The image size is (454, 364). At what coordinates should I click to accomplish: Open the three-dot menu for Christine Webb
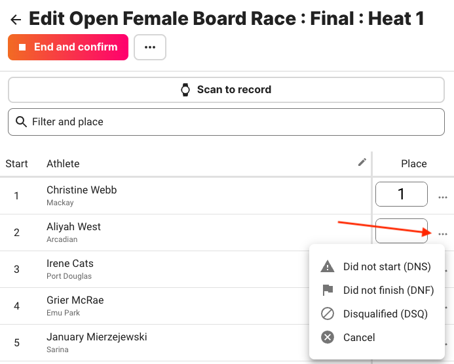(443, 197)
